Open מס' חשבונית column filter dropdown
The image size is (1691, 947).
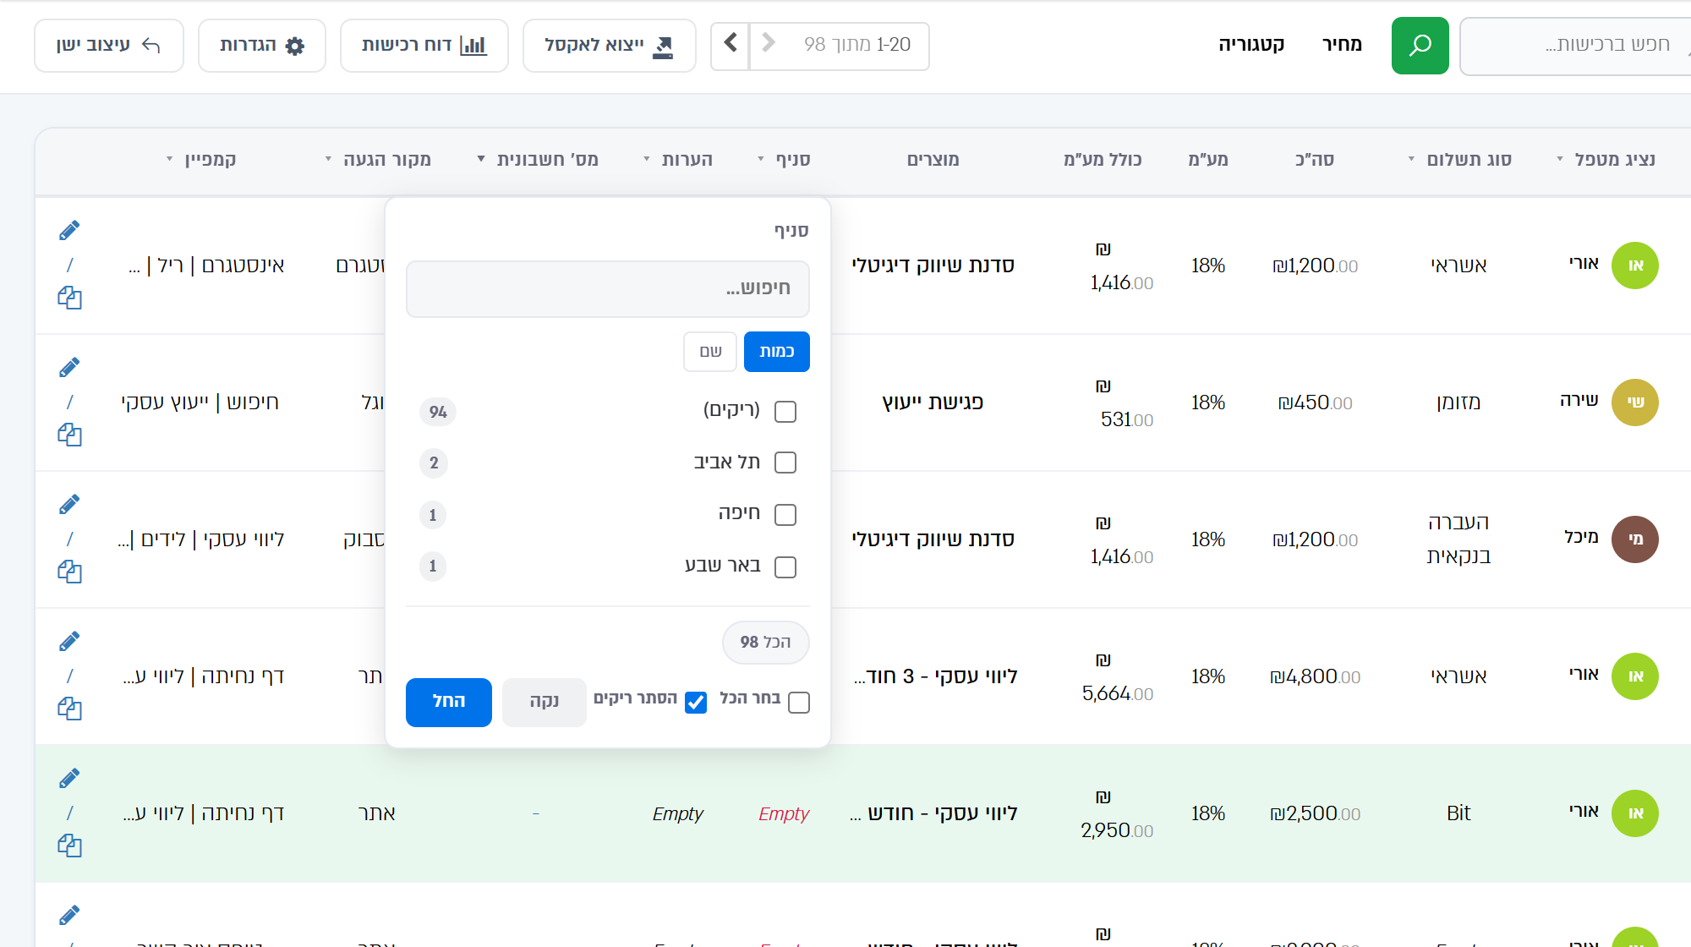click(x=481, y=159)
